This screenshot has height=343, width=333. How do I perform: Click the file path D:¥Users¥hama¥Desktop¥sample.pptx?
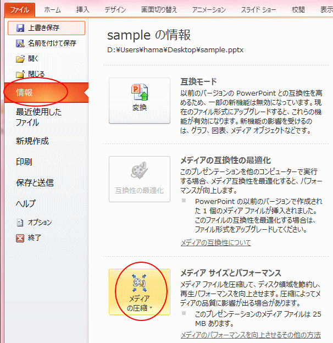tap(175, 50)
